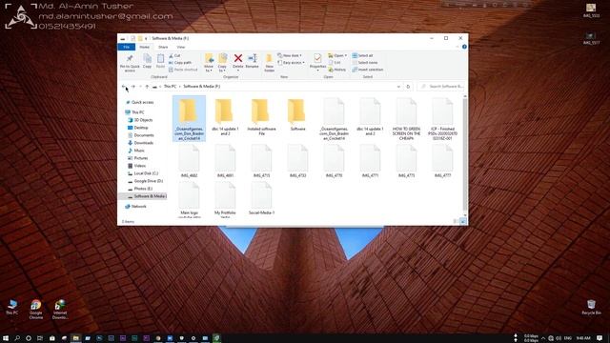Image resolution: width=610 pixels, height=343 pixels.
Task: Select Photos (E:) in navigation pane
Action: click(x=140, y=189)
